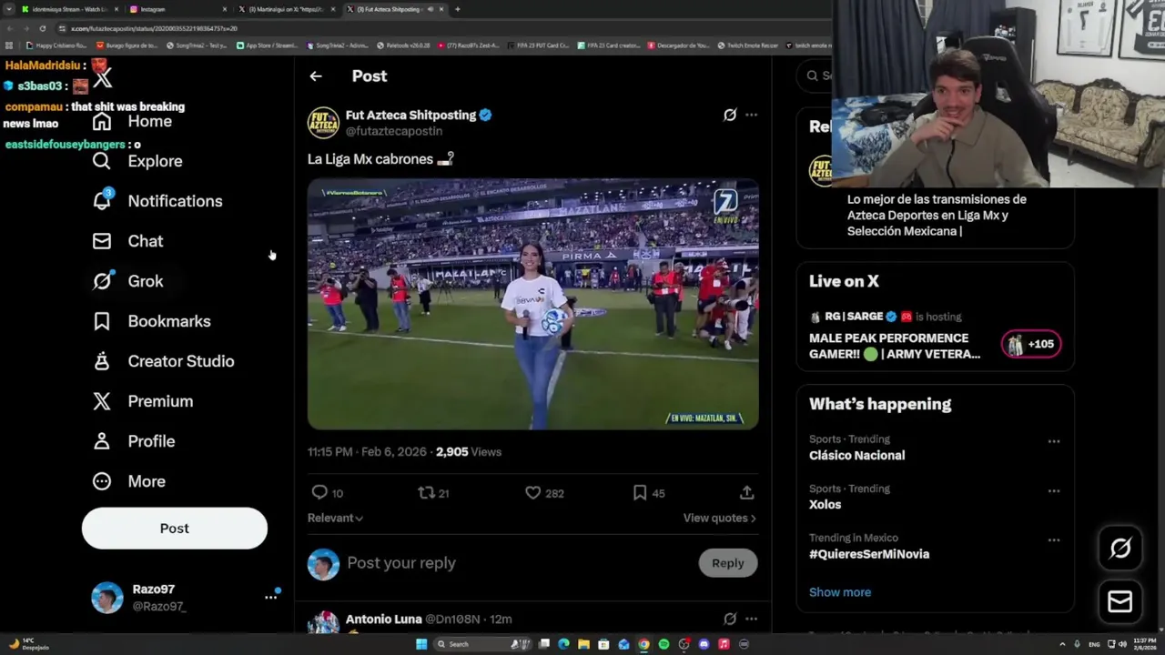Open the floating Grok button at bottom right
The height and width of the screenshot is (655, 1165).
click(1120, 548)
